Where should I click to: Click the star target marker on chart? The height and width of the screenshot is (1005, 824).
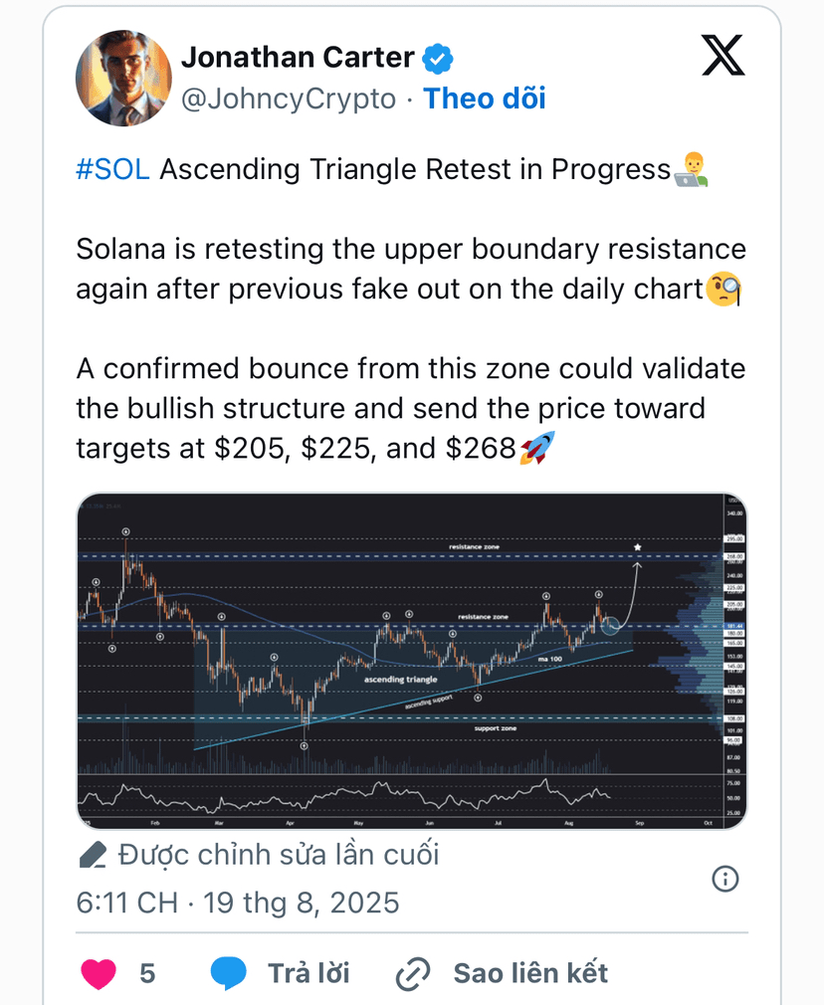(x=637, y=547)
